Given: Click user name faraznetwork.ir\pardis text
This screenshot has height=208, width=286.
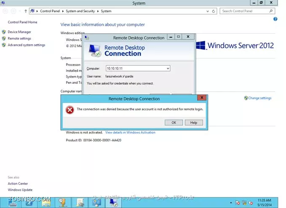Looking at the screenshot, I should [x=119, y=76].
